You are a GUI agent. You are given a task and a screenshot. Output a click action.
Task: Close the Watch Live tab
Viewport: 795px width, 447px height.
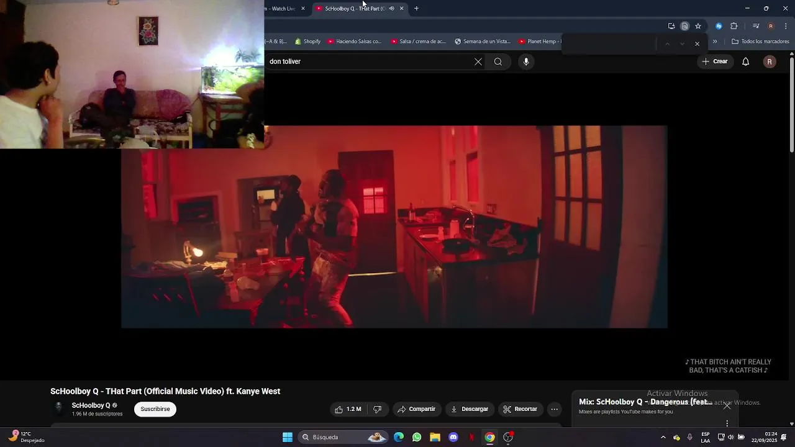coord(303,9)
